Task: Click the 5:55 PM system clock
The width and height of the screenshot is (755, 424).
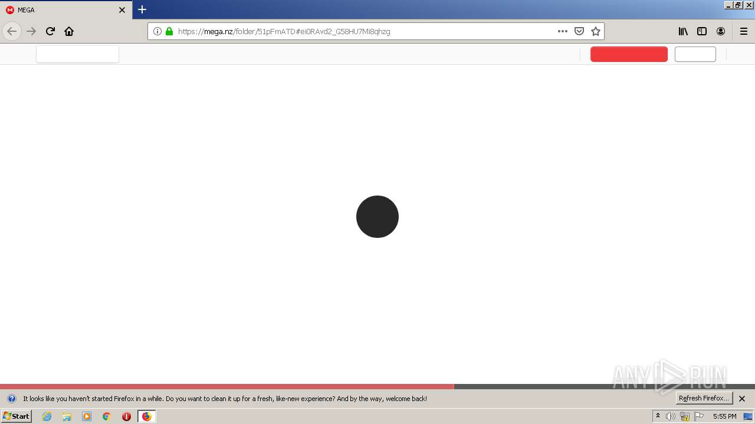Action: 724,416
